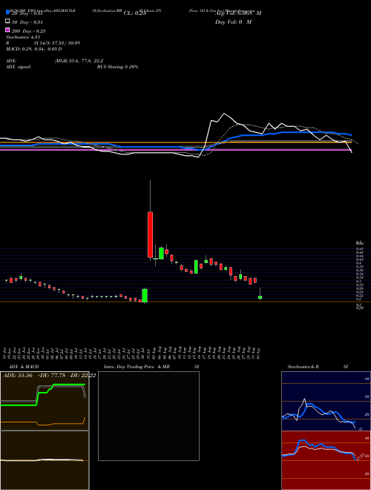The height and width of the screenshot is (490, 371).
Task: Click "Intra Day Trading Price & MR" panel title
Action: (x=137, y=367)
